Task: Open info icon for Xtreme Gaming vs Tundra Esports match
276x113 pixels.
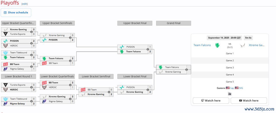Action: click(x=31, y=32)
